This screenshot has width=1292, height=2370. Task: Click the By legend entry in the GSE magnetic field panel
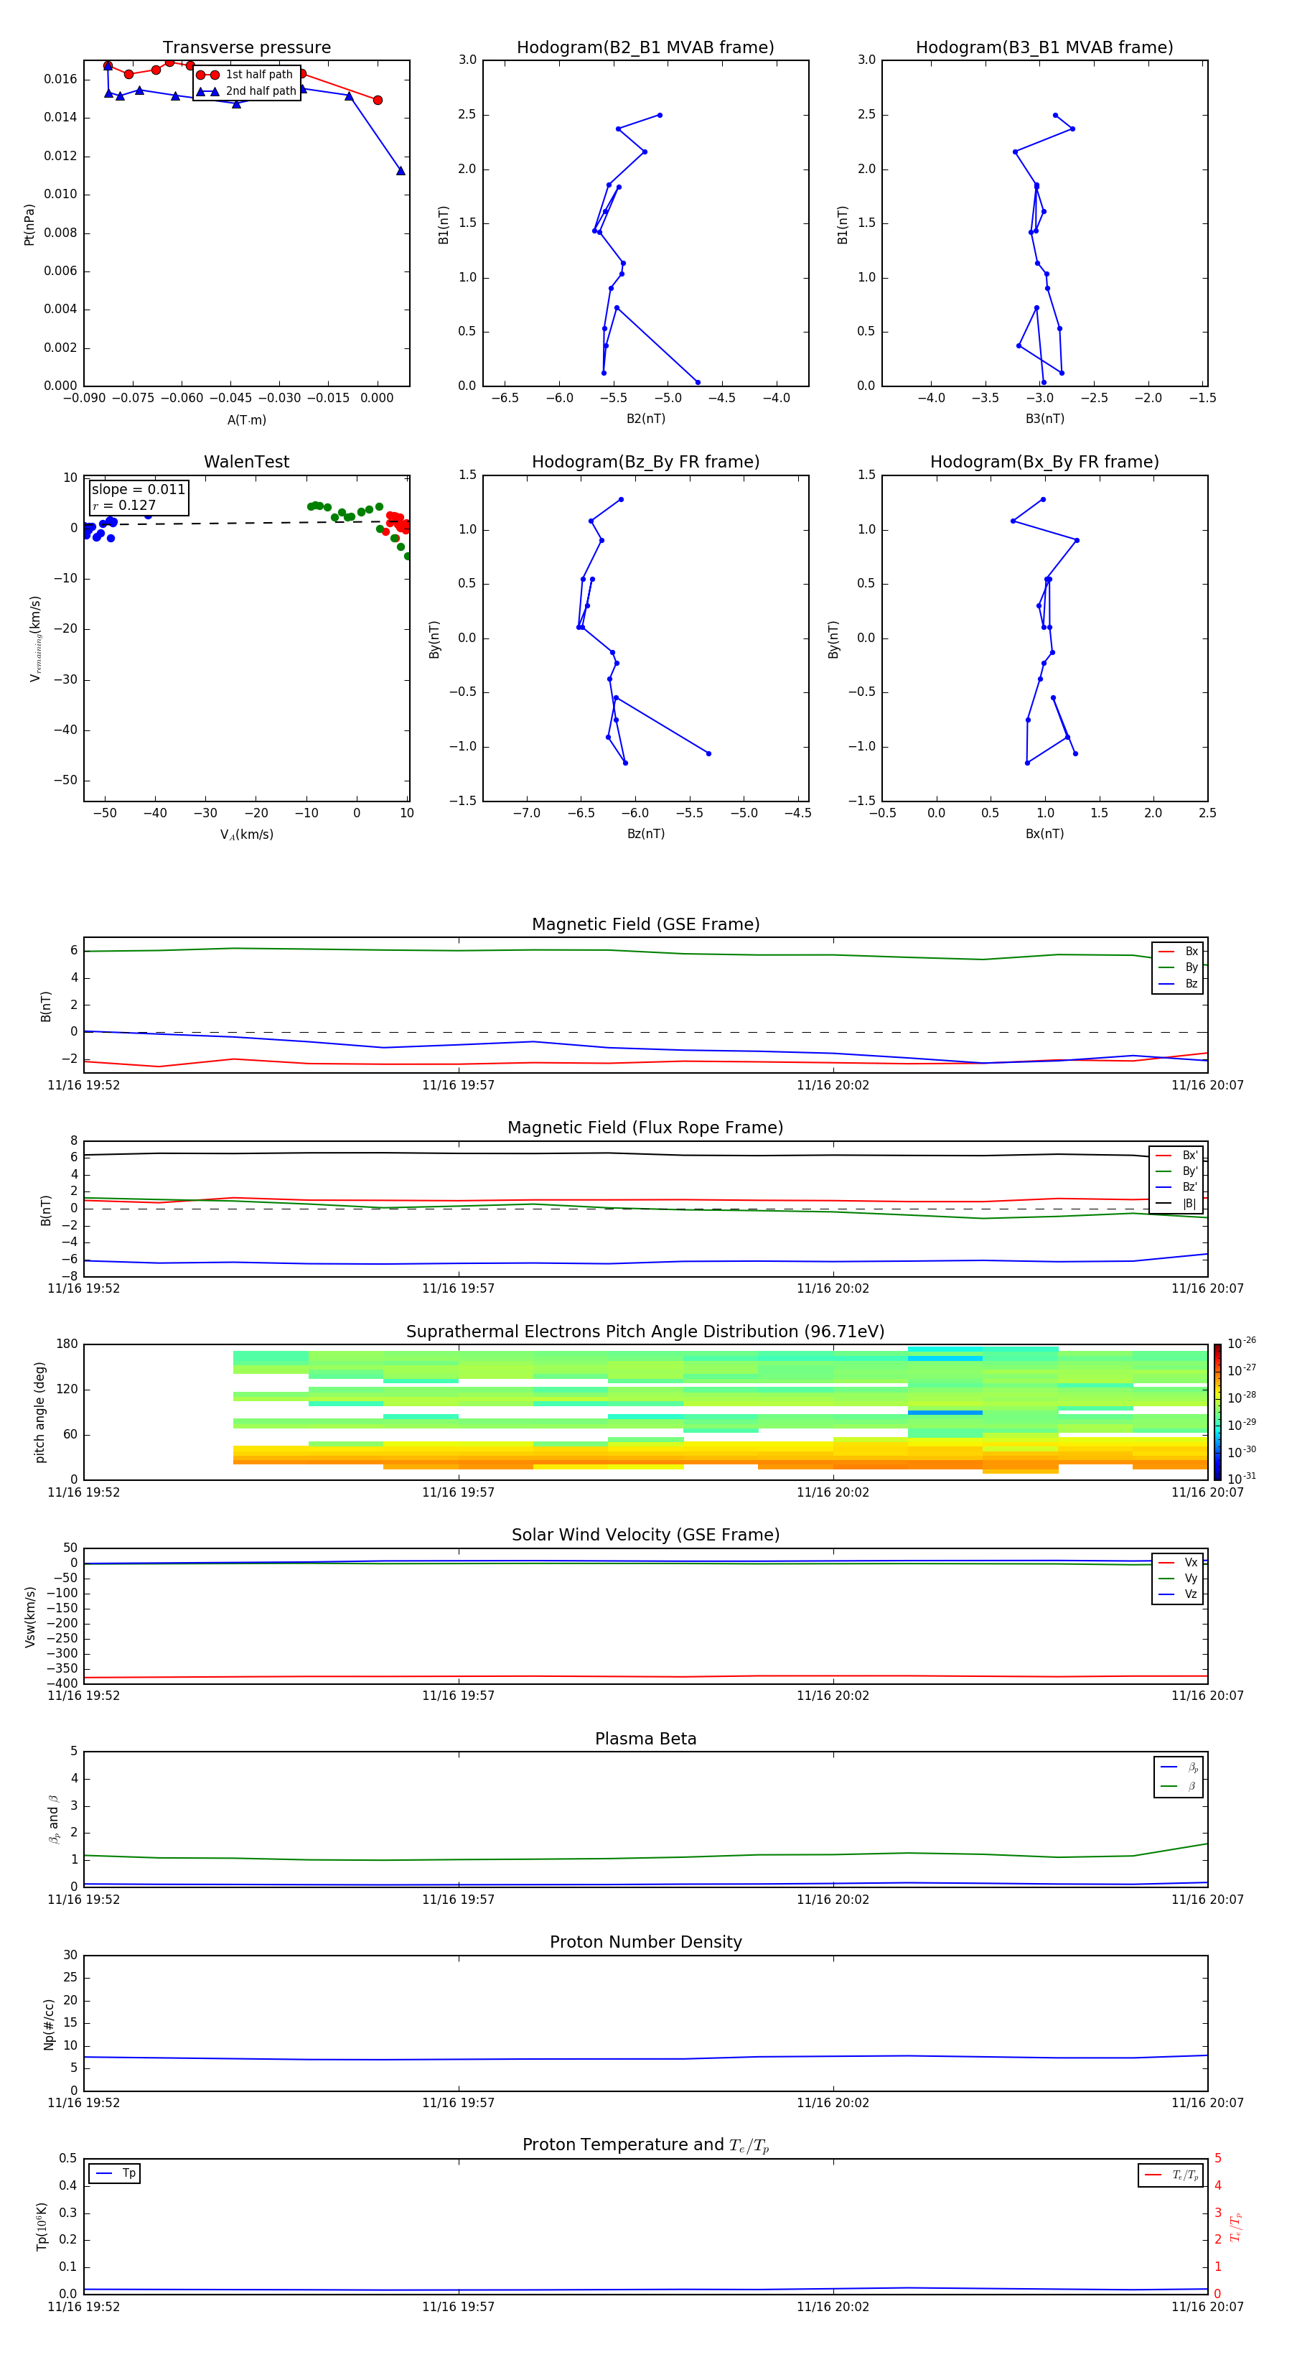tap(1177, 967)
